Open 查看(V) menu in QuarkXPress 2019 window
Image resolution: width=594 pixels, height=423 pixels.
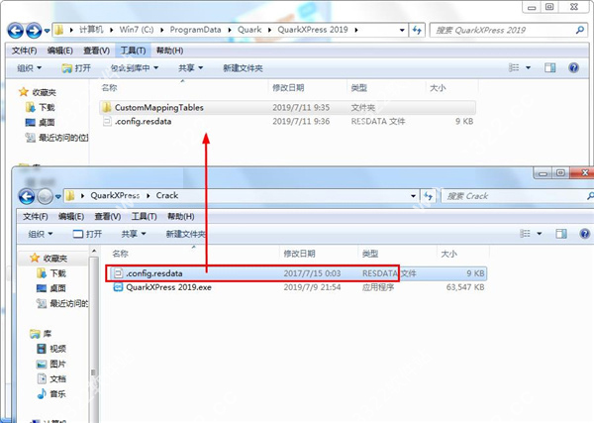pos(96,51)
